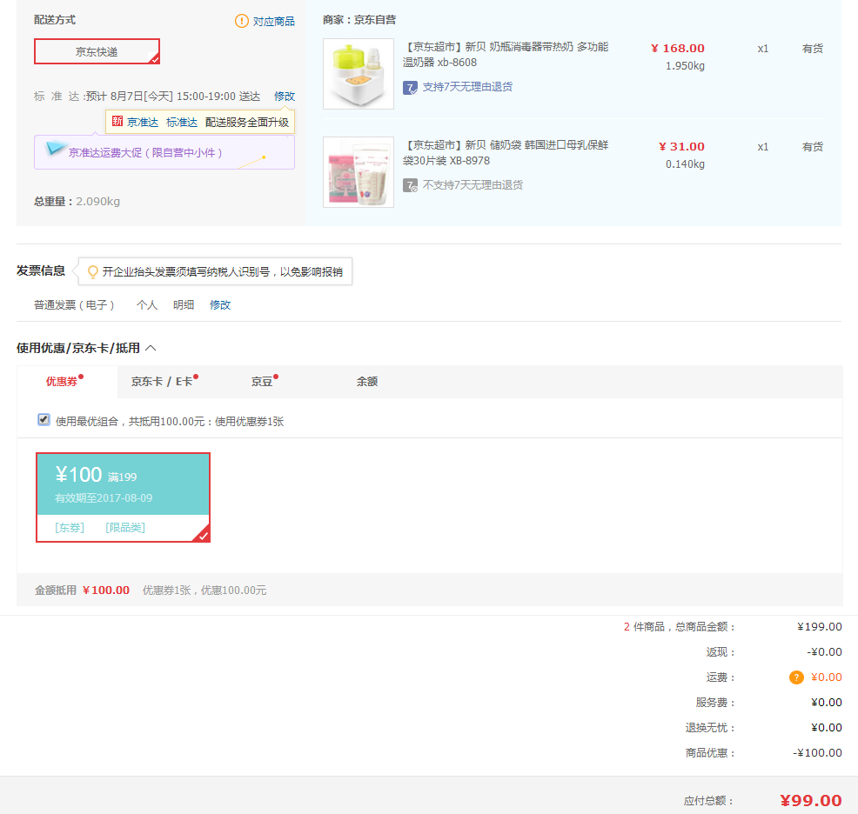The height and width of the screenshot is (814, 858).
Task: Open 新贝 奶瓶消毒器 product title
Action: click(506, 55)
